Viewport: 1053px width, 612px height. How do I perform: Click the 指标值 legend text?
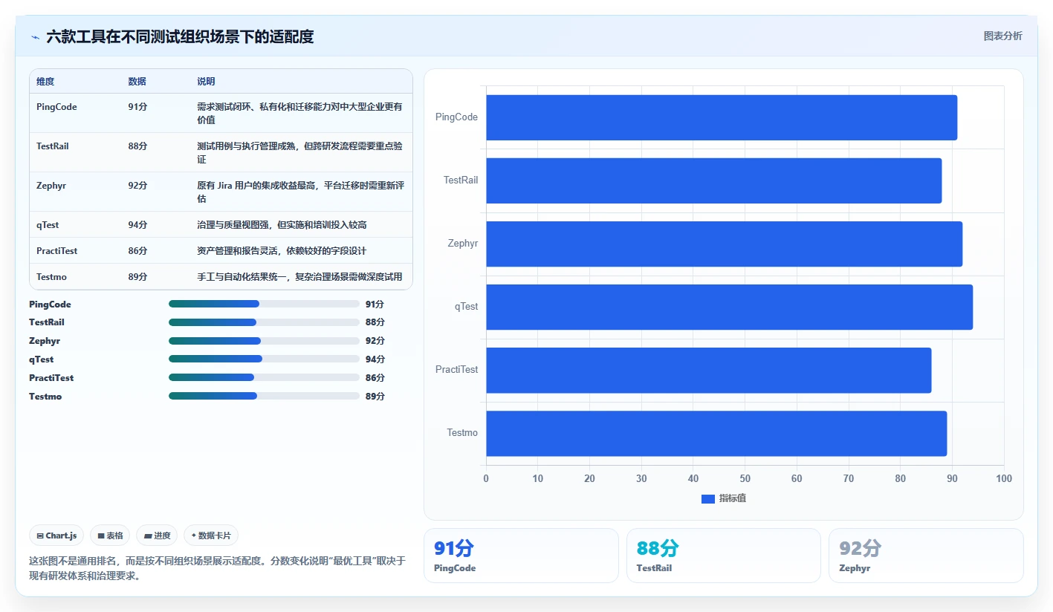click(x=733, y=498)
